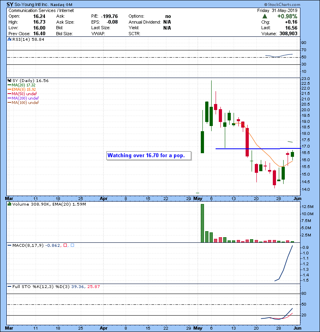Click the Volume value 308,903
This screenshot has height=332, width=320.
coord(288,34)
